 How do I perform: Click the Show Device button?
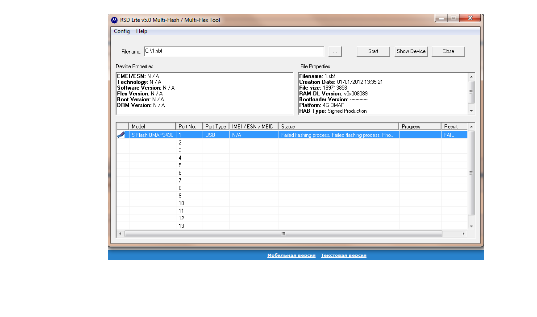click(x=411, y=51)
